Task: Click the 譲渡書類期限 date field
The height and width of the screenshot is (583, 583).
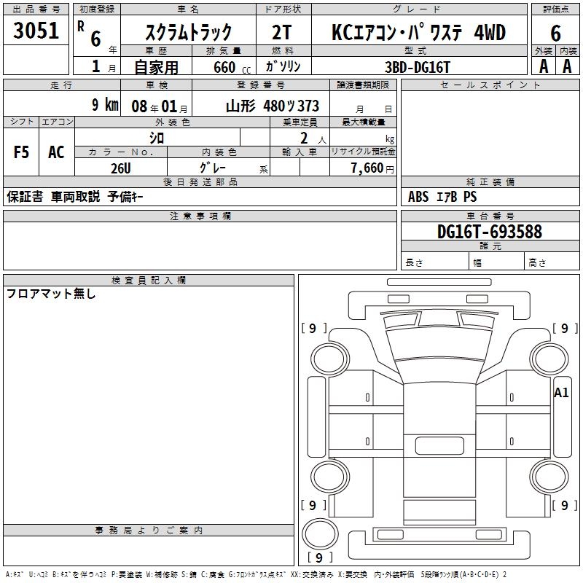Action: pyautogui.click(x=363, y=103)
